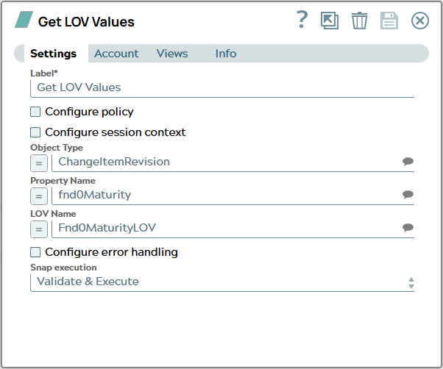Enable the Configure error handling checkbox
443x369 pixels.
pyautogui.click(x=35, y=252)
